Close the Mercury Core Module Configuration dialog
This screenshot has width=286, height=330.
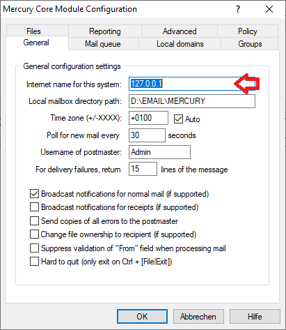(x=269, y=9)
